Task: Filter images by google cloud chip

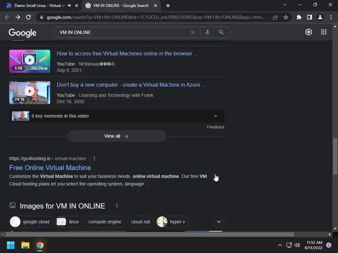Action: 31,222
